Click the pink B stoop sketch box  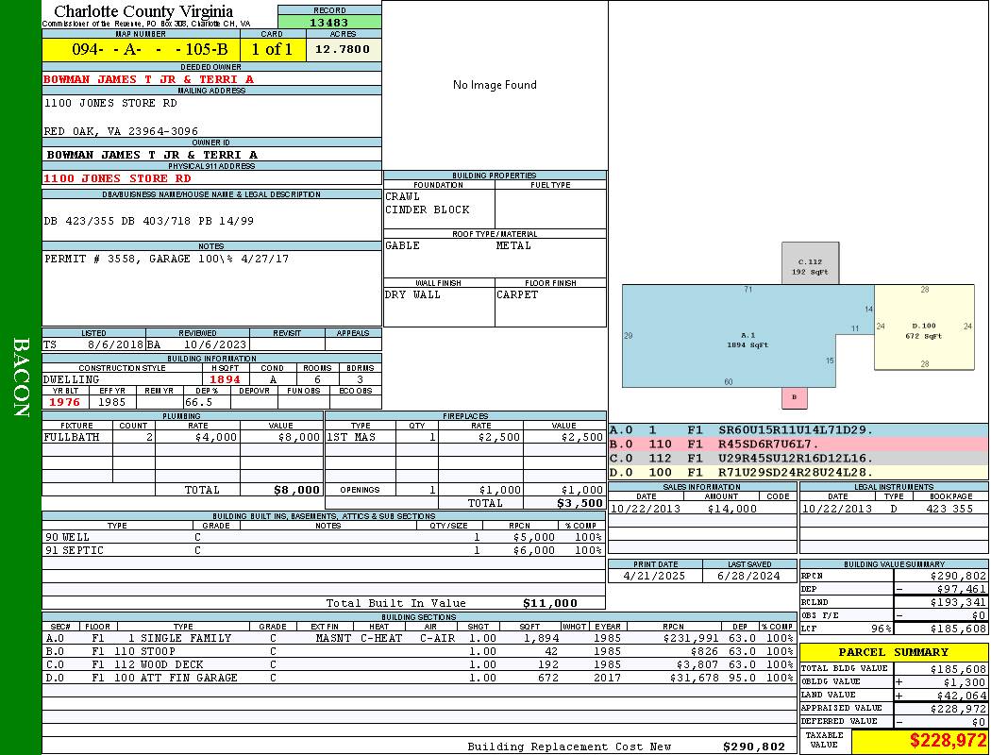(795, 397)
